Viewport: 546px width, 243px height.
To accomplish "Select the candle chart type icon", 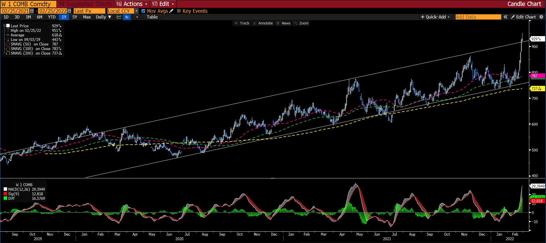I will [127, 17].
